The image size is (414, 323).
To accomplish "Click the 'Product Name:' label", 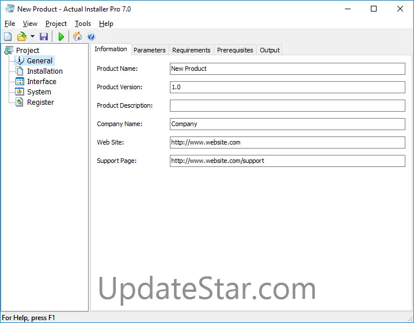I will click(x=117, y=69).
